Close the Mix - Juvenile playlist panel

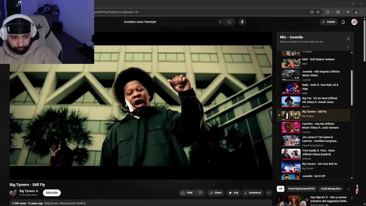pos(348,39)
